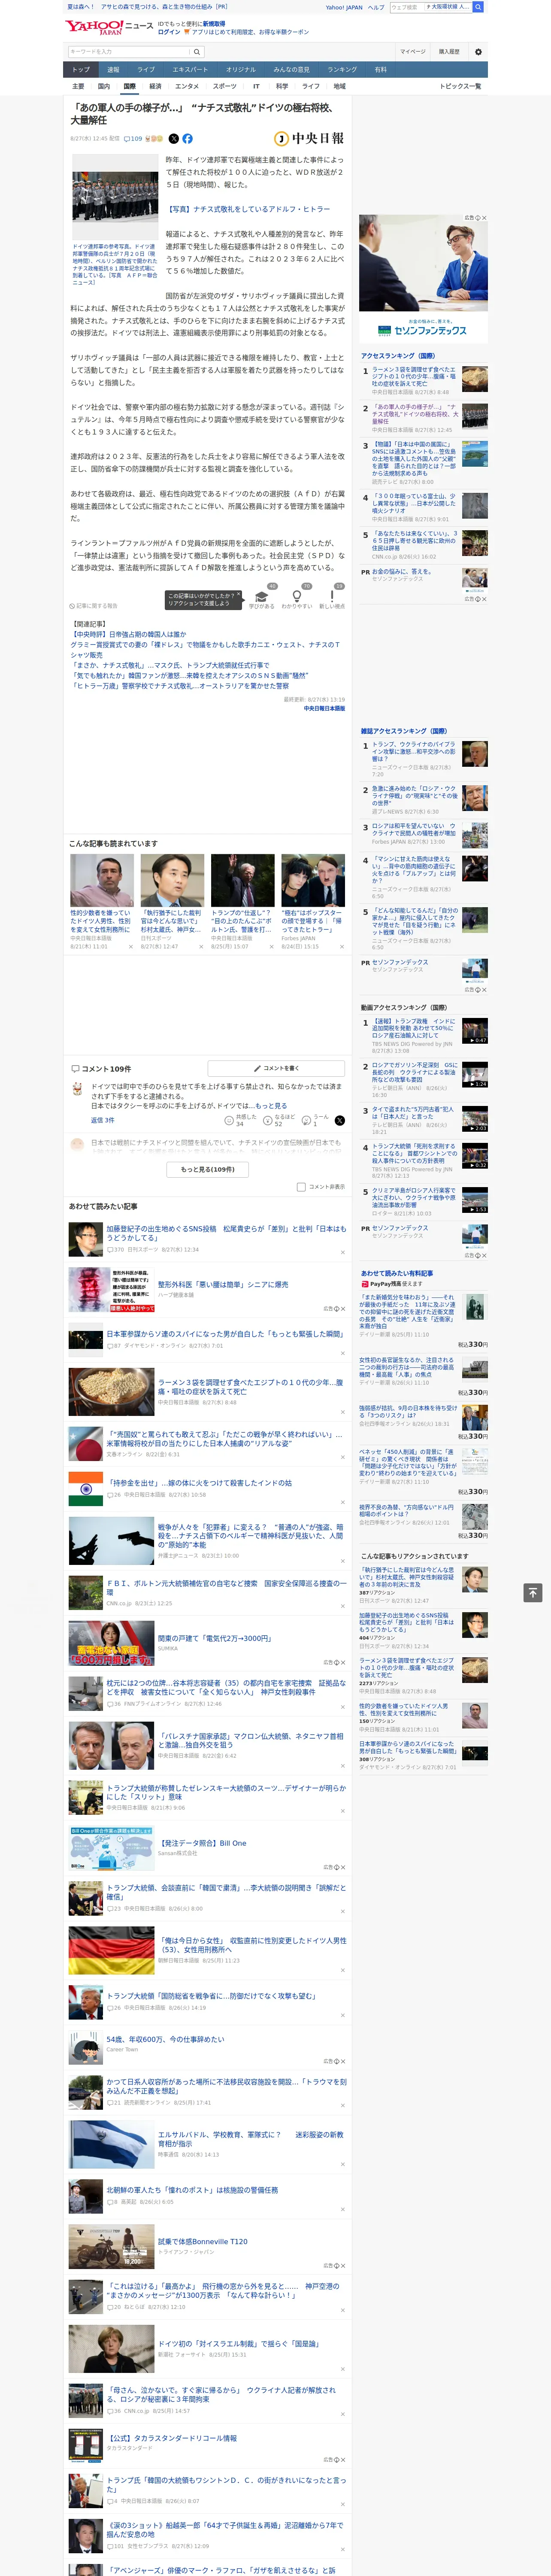Image resolution: width=551 pixels, height=2576 pixels.
Task: Dismiss the 性的少数者を嫌っていた recommended card
Action: tap(131, 947)
